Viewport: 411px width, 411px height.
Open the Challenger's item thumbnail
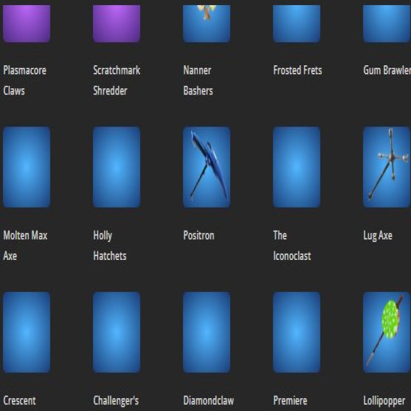pos(116,331)
